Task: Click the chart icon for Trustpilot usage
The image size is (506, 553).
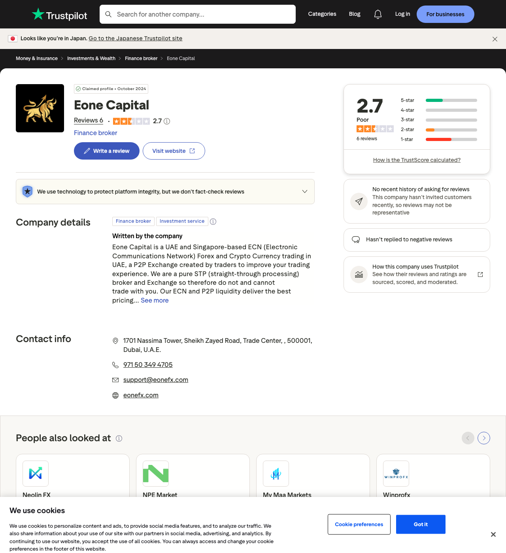Action: pyautogui.click(x=359, y=275)
